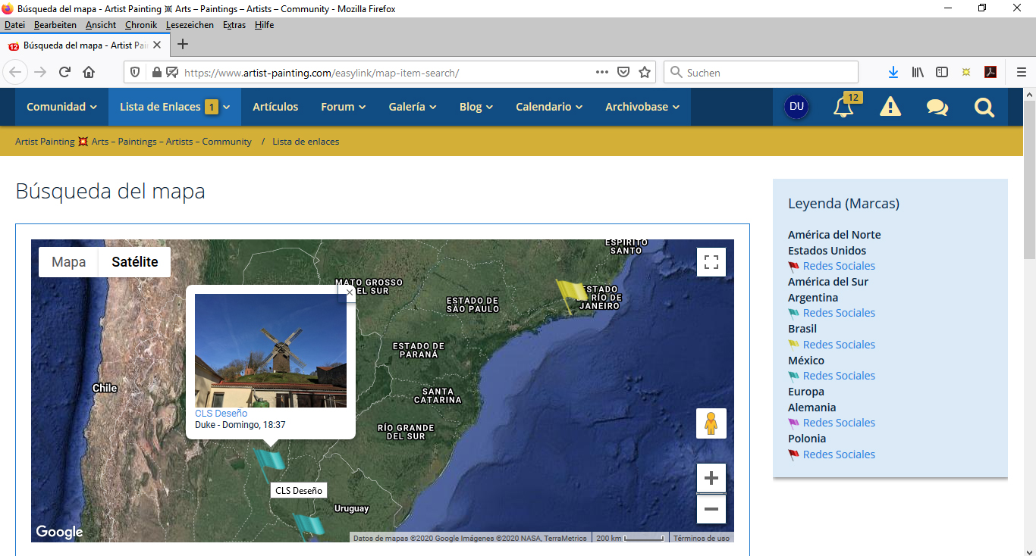
Task: Open the Firefox downloads arrow icon
Action: [x=893, y=73]
